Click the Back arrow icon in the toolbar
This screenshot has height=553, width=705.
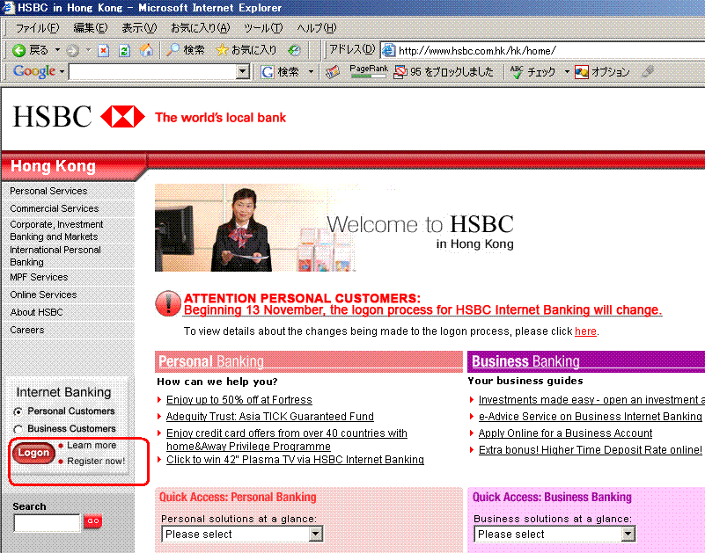coord(18,50)
